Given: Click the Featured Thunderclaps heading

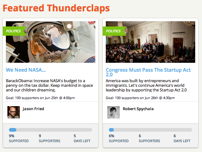Looking at the screenshot, I should pyautogui.click(x=56, y=8).
